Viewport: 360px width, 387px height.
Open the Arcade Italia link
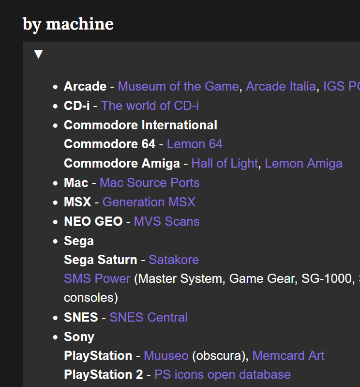281,86
